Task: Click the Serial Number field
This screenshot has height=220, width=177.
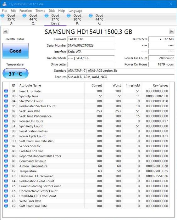Action: pyautogui.click(x=91, y=45)
